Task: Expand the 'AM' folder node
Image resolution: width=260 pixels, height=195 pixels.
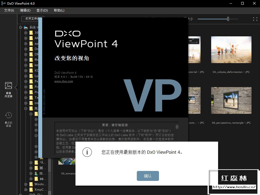Action: 26,38
